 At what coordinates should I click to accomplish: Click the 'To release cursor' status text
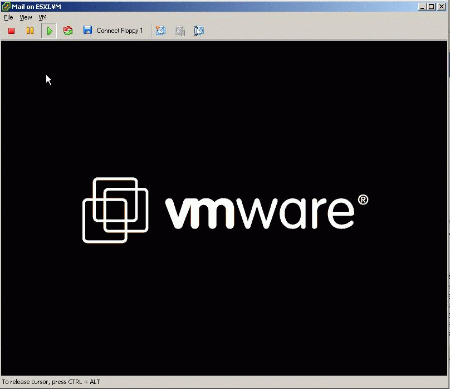click(x=51, y=382)
